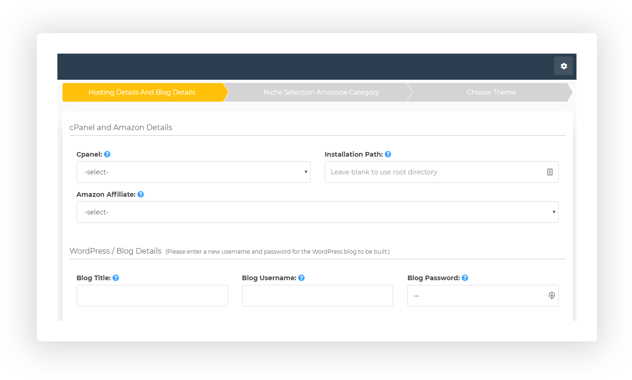
Task: Focus the Blog Password field
Action: tap(476, 296)
